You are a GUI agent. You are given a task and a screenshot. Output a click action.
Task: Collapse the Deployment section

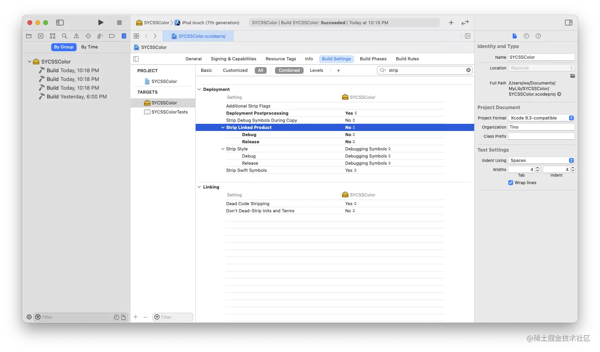[199, 89]
